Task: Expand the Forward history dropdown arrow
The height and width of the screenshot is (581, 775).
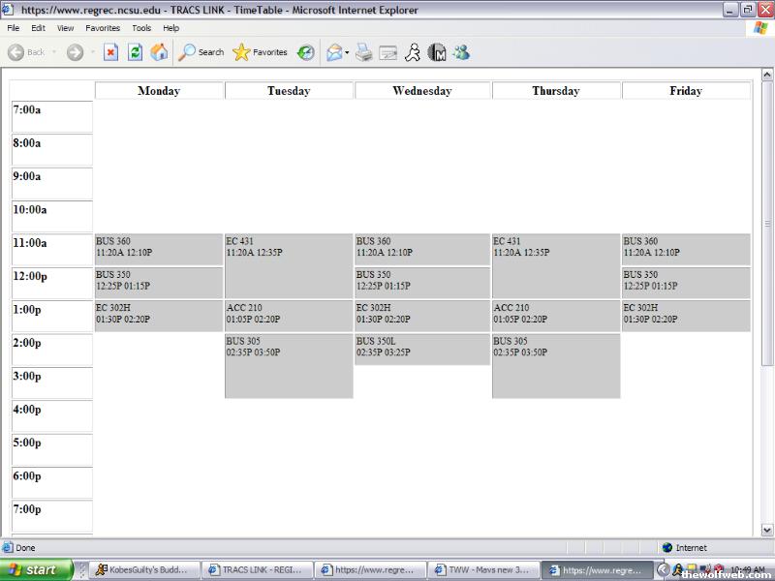Action: pyautogui.click(x=92, y=53)
